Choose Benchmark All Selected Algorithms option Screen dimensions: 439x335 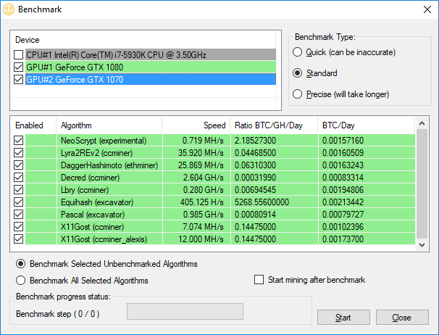click(x=21, y=281)
